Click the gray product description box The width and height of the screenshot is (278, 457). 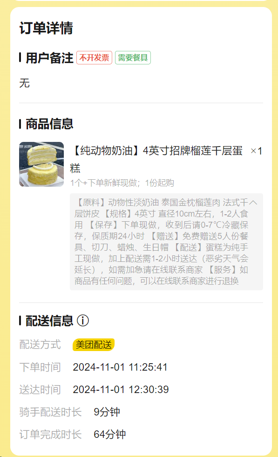click(166, 242)
